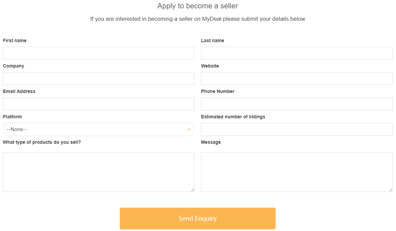Grab the products textarea resize handle

click(x=192, y=190)
